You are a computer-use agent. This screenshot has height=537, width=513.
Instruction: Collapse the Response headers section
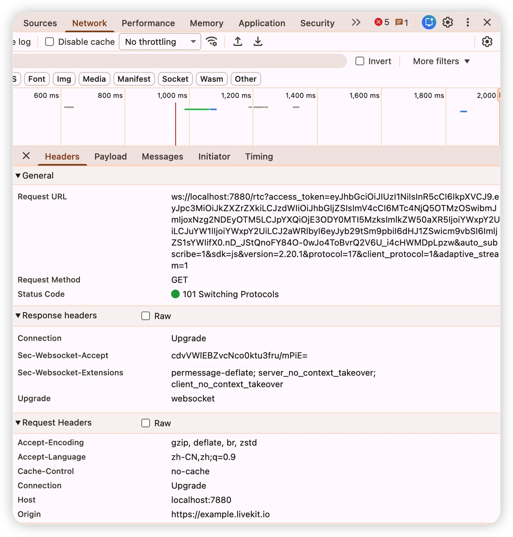point(18,316)
